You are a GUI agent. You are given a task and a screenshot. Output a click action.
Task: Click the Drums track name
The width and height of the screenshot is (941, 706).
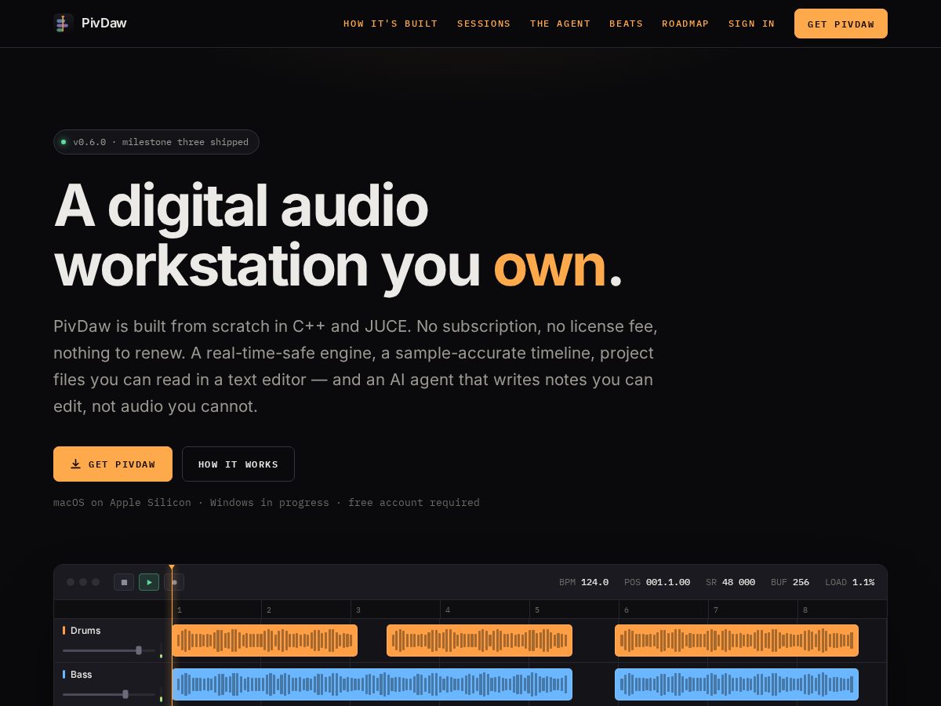pyautogui.click(x=85, y=630)
